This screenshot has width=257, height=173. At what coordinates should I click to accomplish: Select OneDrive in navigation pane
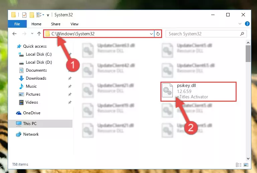[x=28, y=113]
